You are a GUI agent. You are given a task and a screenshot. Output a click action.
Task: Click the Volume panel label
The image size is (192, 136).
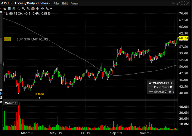tap(11, 103)
